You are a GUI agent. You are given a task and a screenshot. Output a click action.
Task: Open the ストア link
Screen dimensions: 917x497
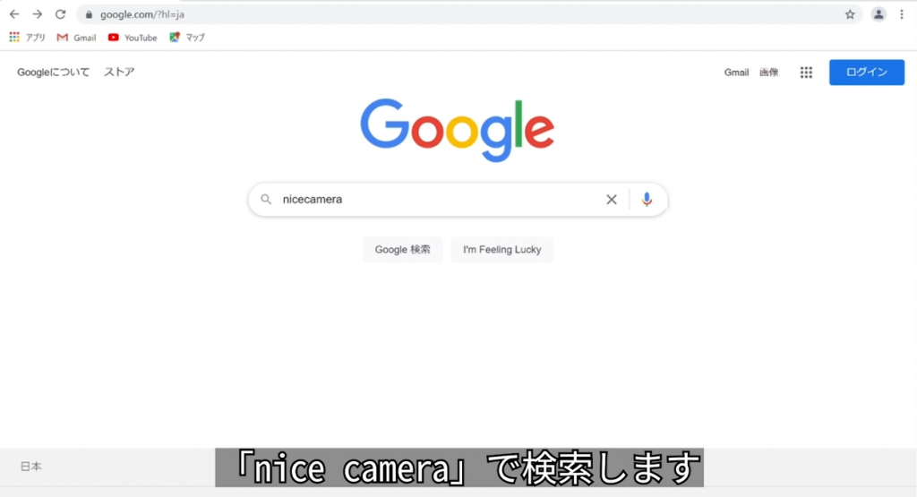(x=119, y=72)
